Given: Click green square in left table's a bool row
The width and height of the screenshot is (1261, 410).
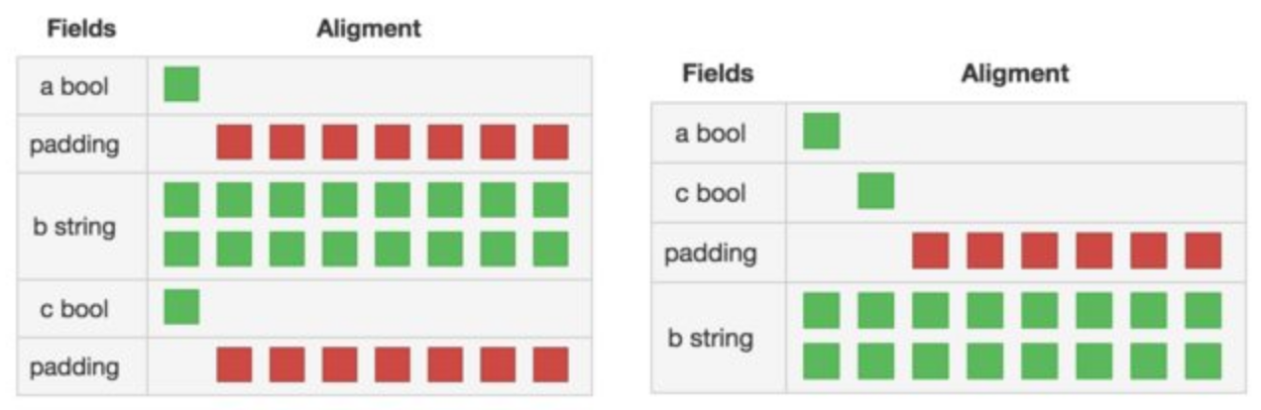Looking at the screenshot, I should [181, 84].
